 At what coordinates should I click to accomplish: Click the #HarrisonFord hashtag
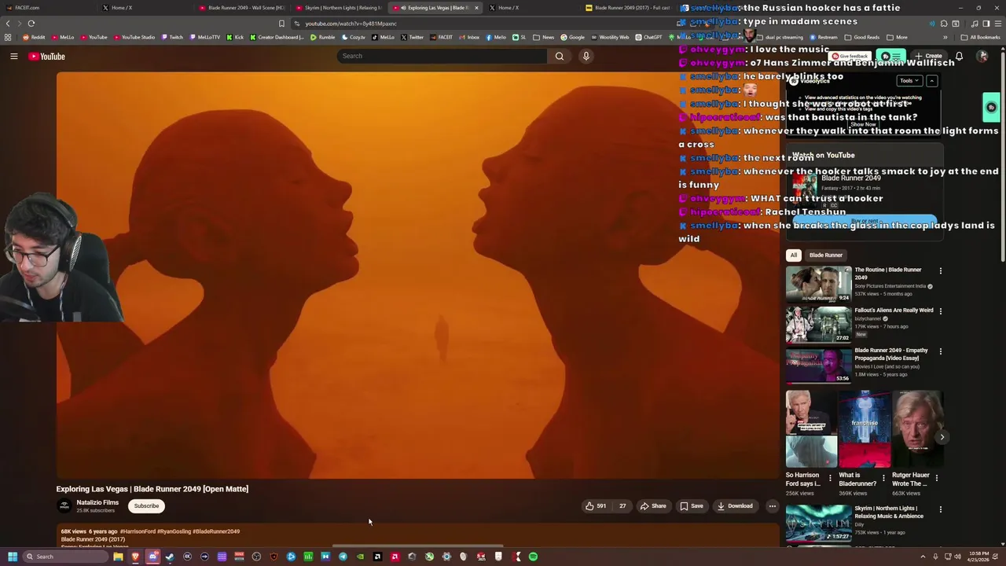pyautogui.click(x=138, y=531)
